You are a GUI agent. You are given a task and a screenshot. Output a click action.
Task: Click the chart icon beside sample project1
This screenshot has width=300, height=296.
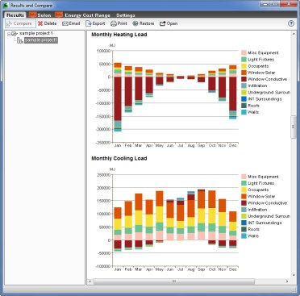pyautogui.click(x=20, y=40)
